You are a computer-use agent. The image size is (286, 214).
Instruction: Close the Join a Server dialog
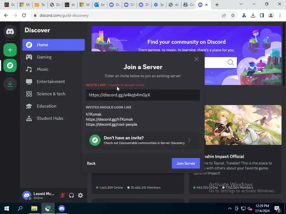pyautogui.click(x=196, y=59)
